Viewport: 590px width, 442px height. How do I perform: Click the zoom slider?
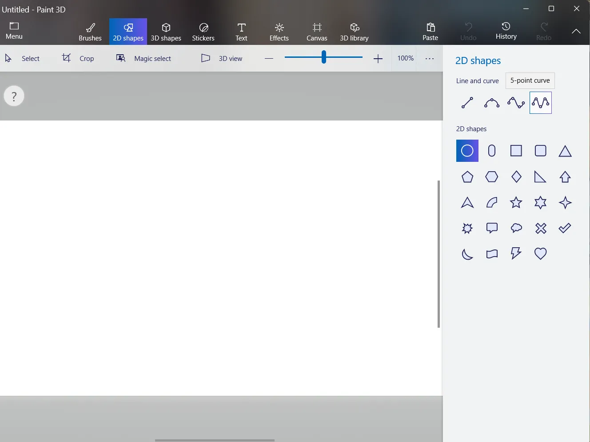(323, 57)
